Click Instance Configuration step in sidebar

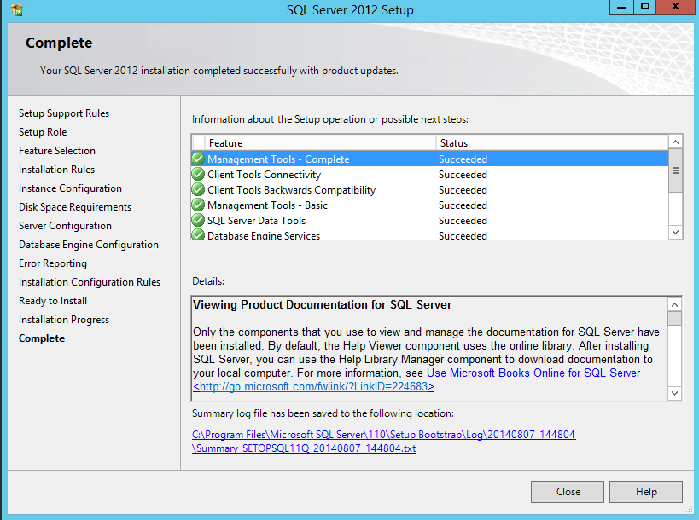70,188
